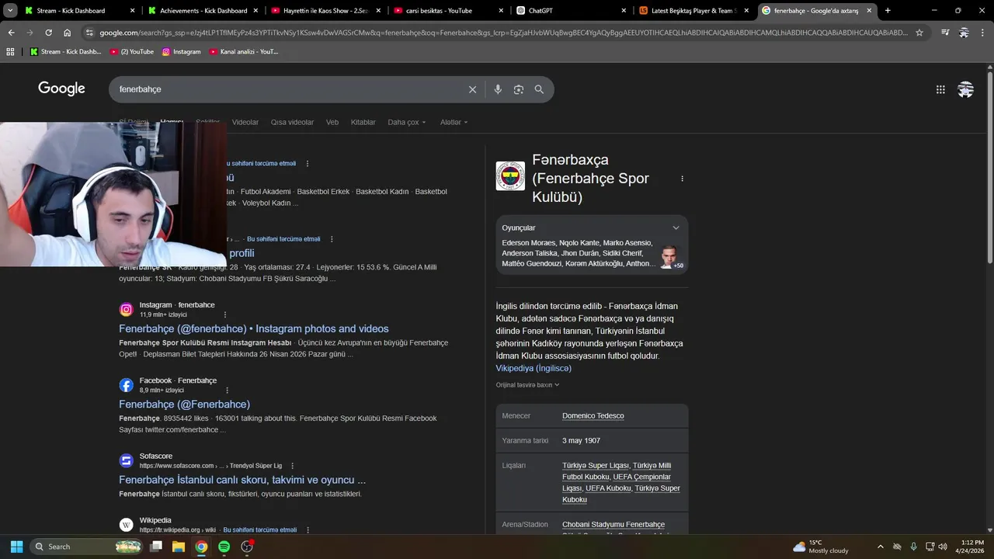Open Stream - Kick Dashboard bookmark

pos(66,52)
